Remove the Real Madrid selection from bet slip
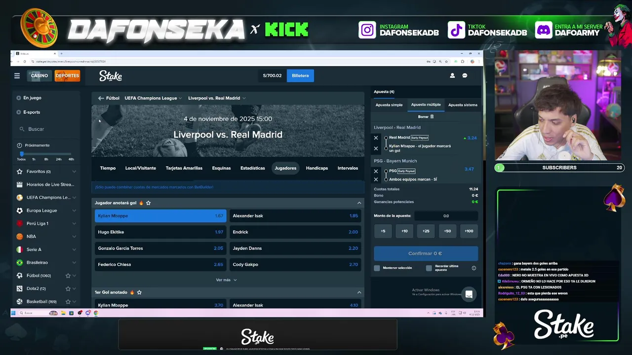Image resolution: width=632 pixels, height=355 pixels. tap(376, 138)
